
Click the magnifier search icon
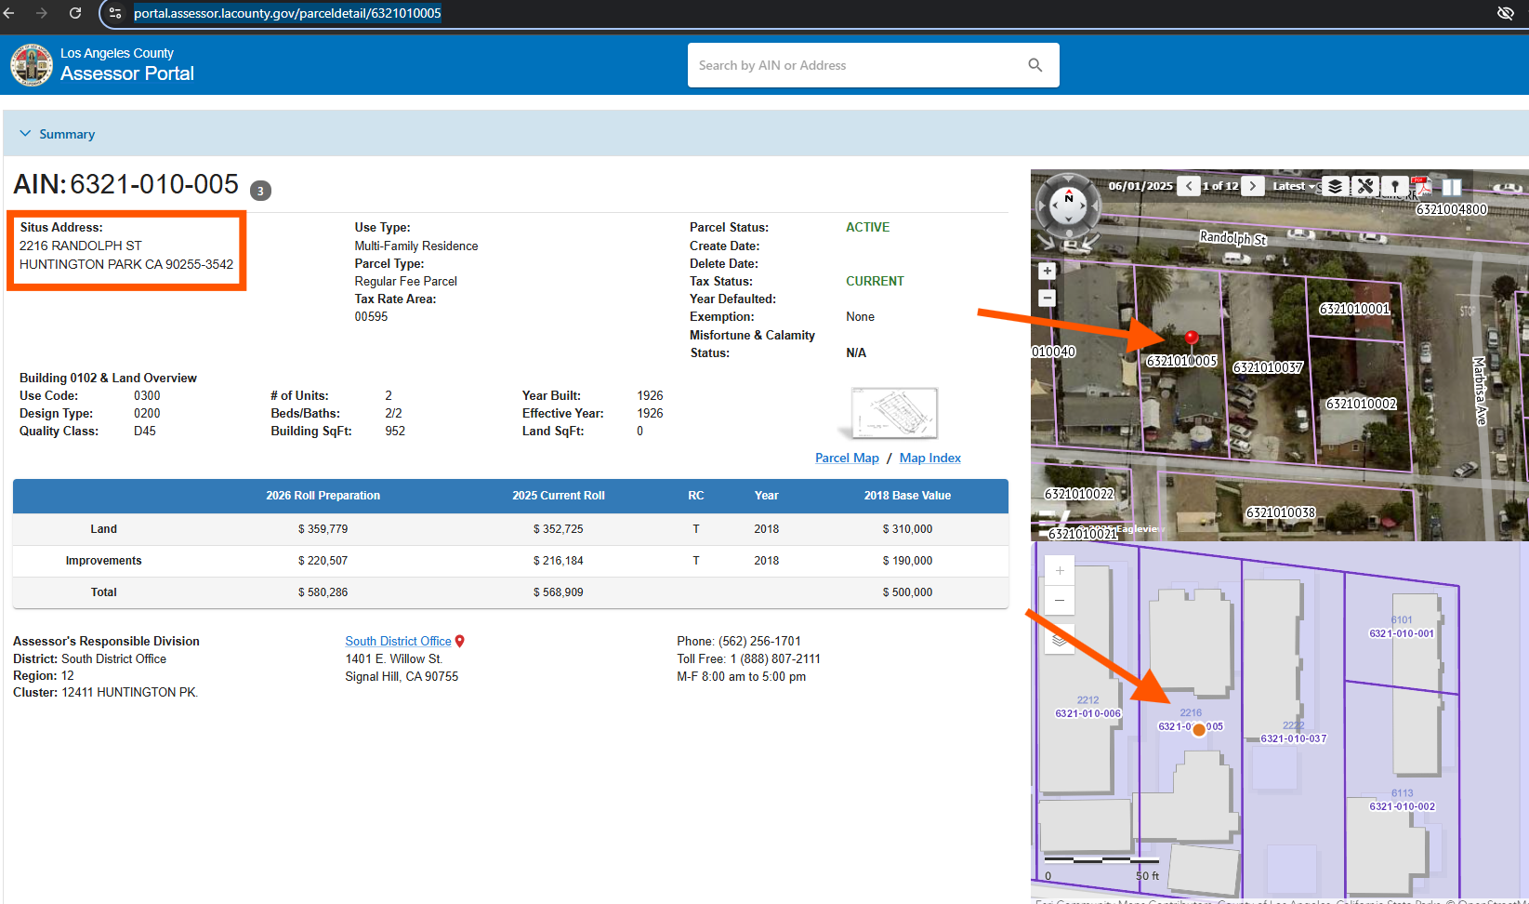[1035, 65]
